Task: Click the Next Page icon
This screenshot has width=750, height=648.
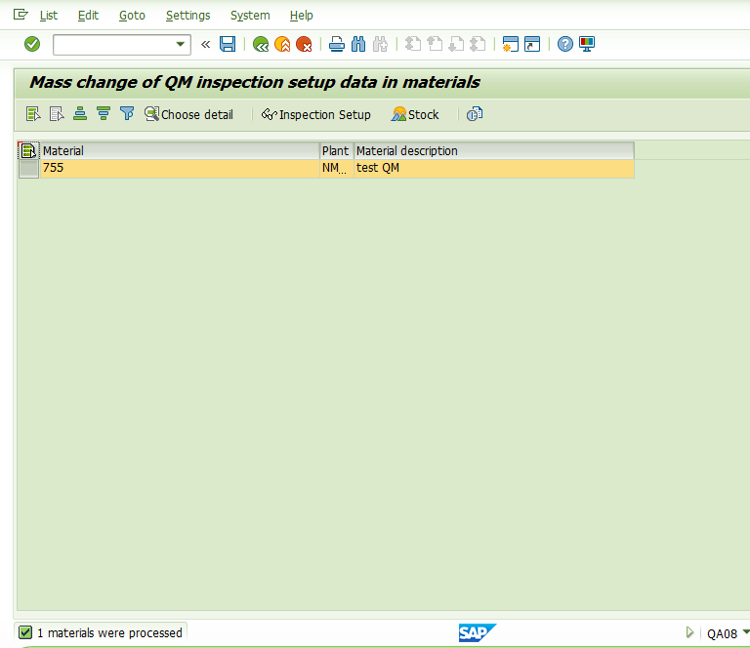Action: pyautogui.click(x=456, y=44)
